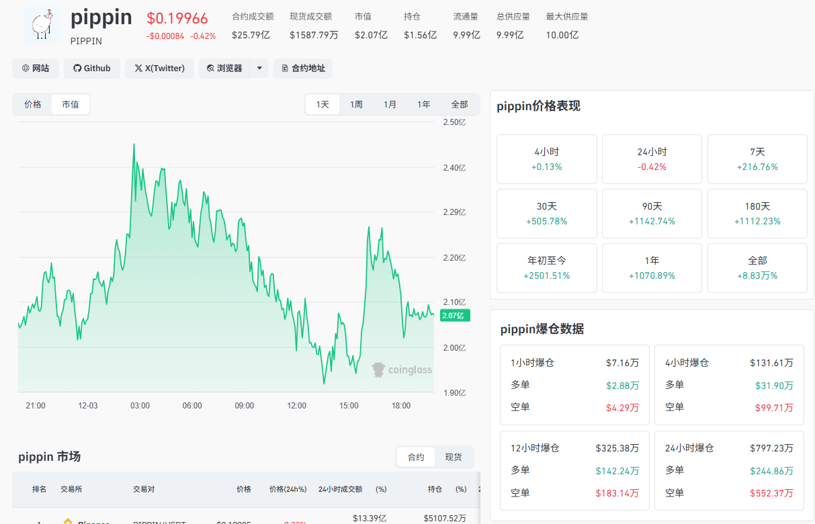Click the green 2.07亿 chart value label

pyautogui.click(x=456, y=315)
